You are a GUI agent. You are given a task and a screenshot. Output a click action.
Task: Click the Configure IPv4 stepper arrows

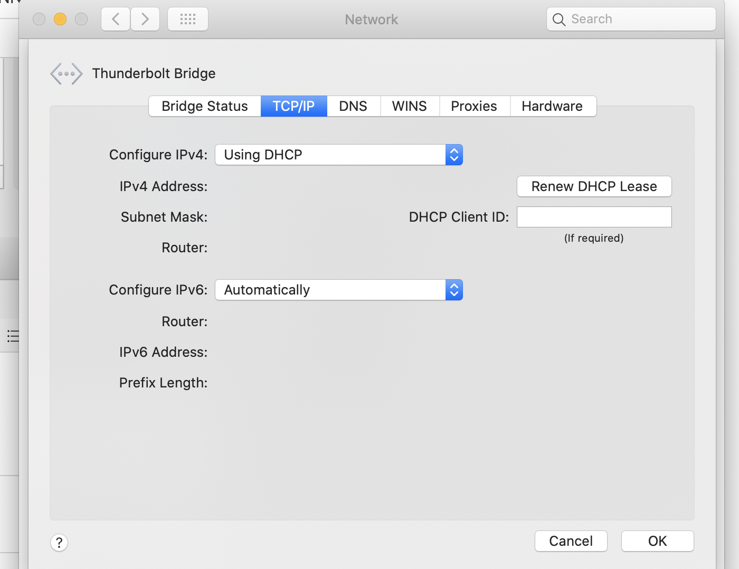tap(454, 155)
